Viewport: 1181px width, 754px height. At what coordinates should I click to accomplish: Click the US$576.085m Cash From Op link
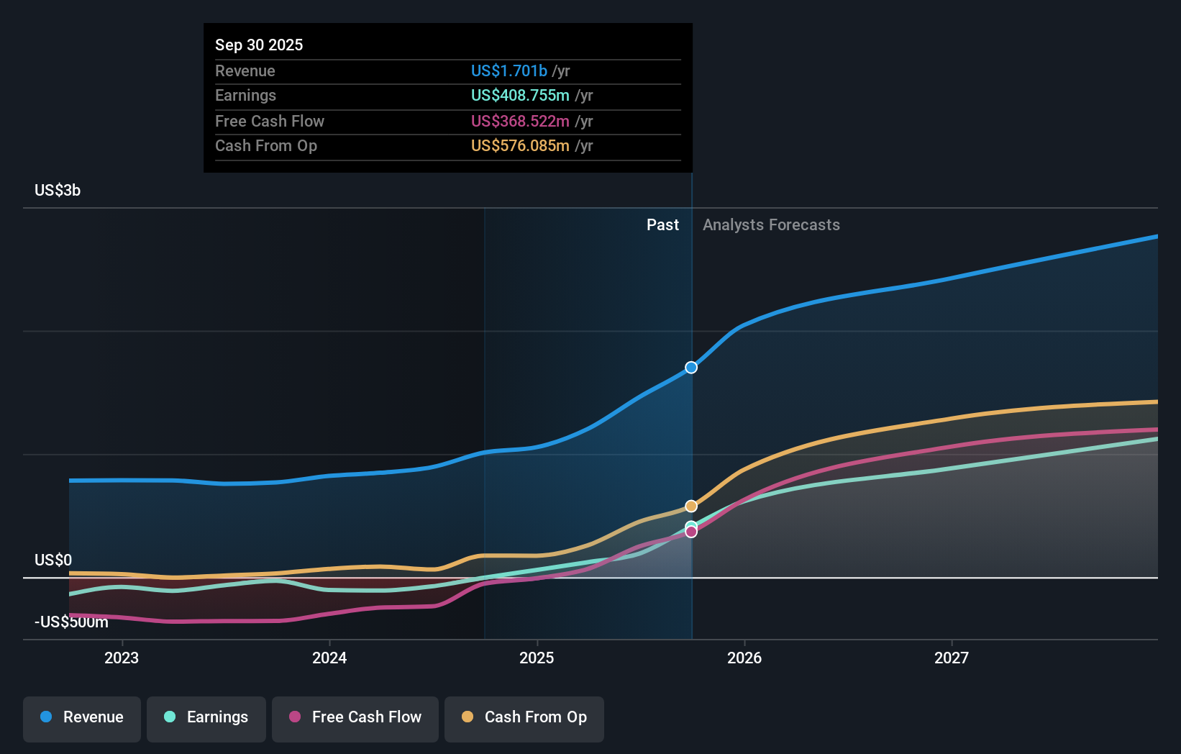(x=519, y=145)
